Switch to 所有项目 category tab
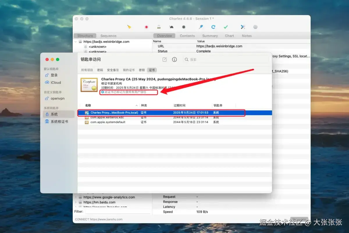This screenshot has width=349, height=233. point(87,70)
